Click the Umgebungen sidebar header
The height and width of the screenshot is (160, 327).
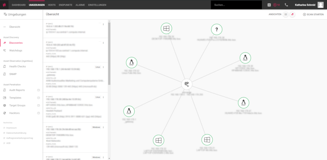coord(15,14)
